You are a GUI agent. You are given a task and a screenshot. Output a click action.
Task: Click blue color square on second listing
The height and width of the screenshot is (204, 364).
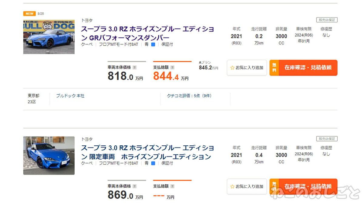[x=153, y=163]
